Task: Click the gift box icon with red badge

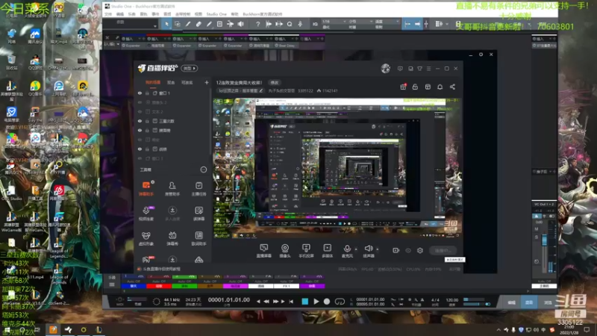Action: click(x=403, y=87)
